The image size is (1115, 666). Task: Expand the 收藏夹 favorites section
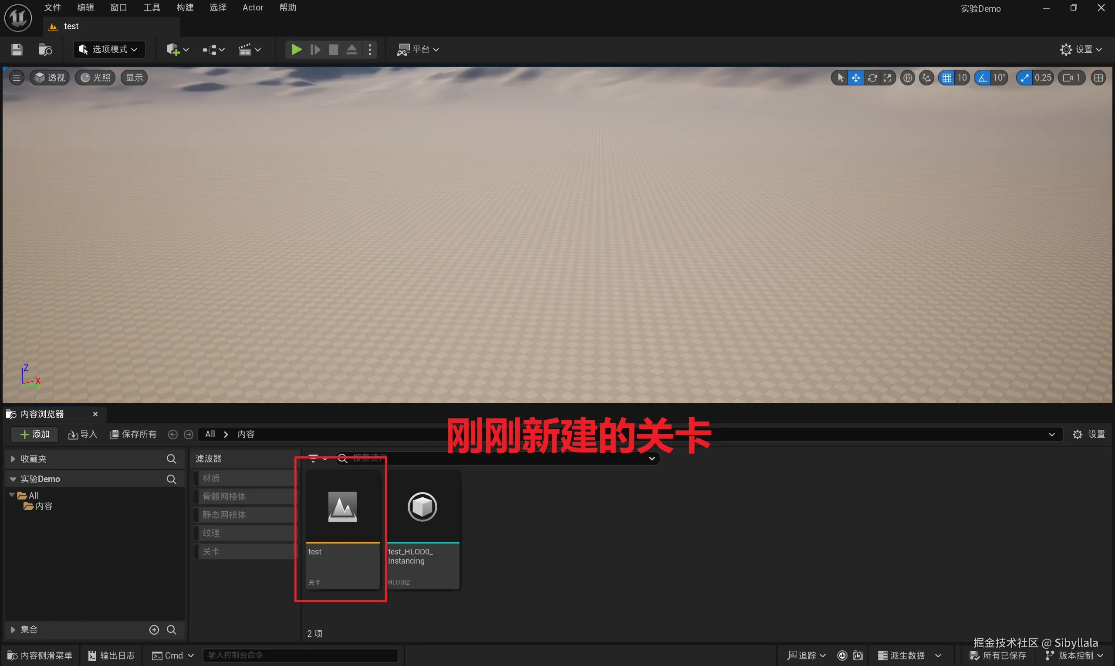coord(13,459)
